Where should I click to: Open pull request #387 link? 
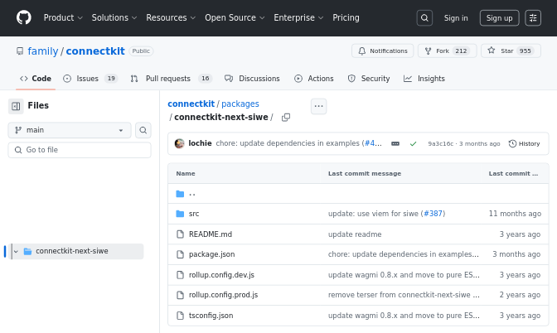click(433, 214)
